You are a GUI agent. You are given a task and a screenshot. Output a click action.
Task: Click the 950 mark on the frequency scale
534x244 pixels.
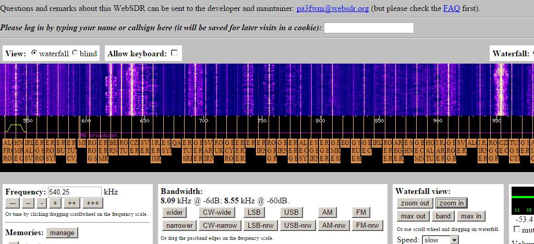click(496, 120)
